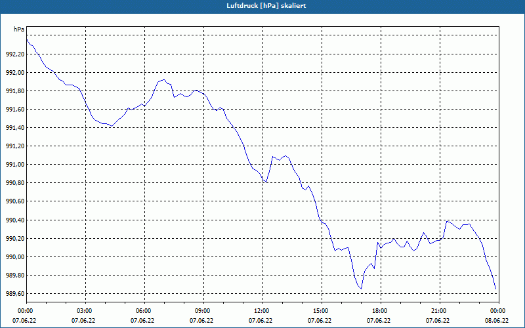
Task: Click the 08.06.22 date label
Action: 497,321
